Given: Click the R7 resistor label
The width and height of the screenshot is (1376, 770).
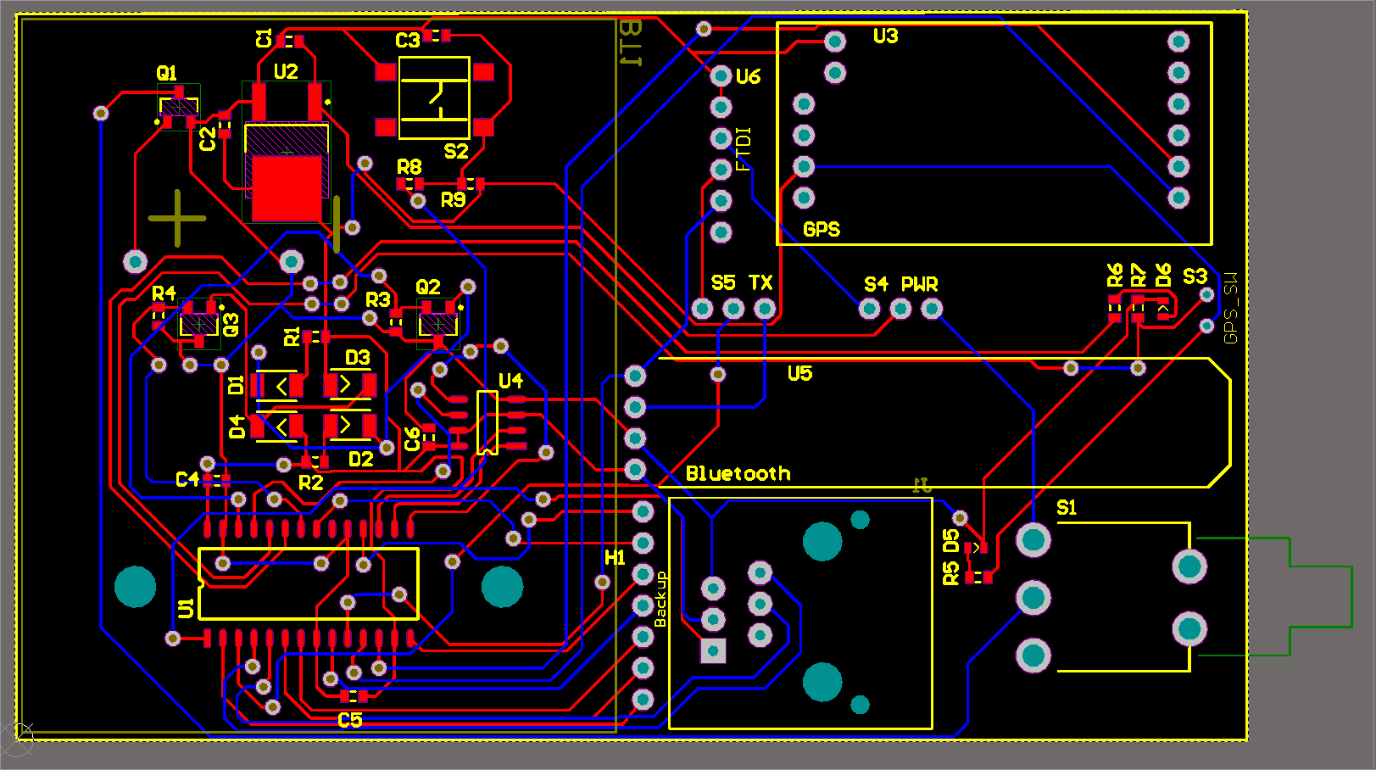Looking at the screenshot, I should (x=1139, y=275).
